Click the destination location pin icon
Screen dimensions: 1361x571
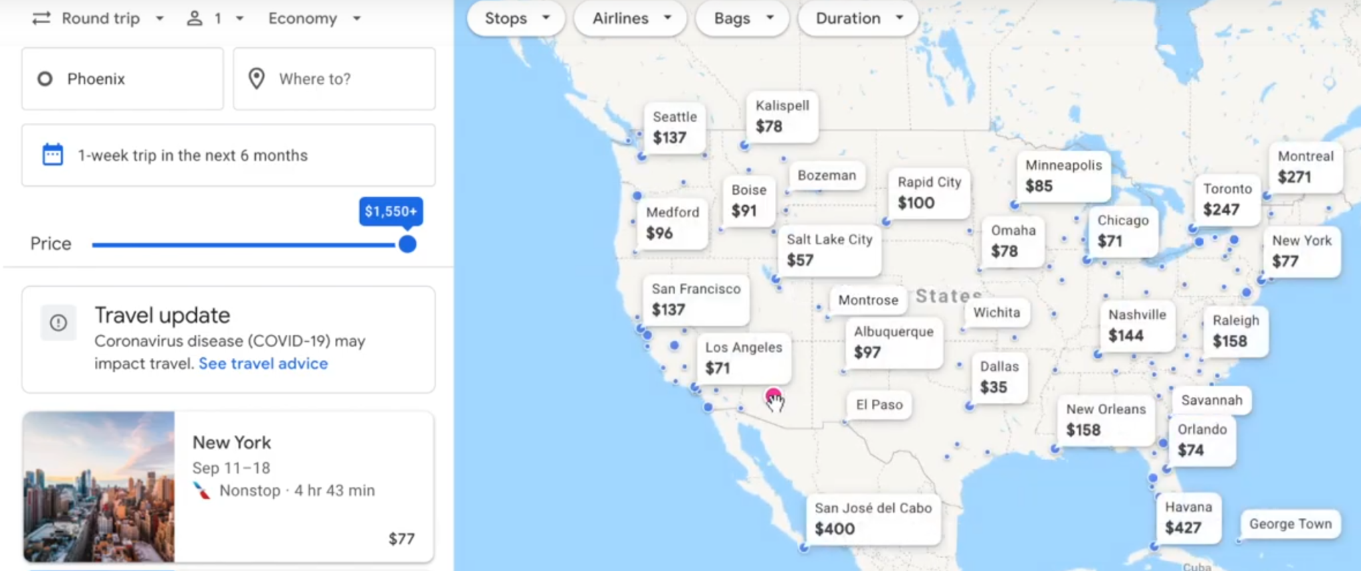pos(256,78)
